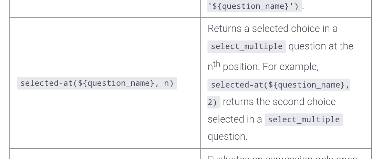372x159 pixels.
Task: Click the selected-at code in left column
Action: point(97,83)
